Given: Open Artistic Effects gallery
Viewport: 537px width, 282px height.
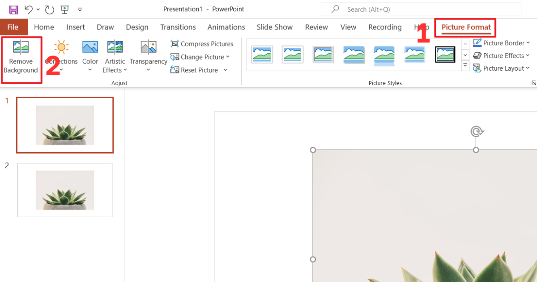Looking at the screenshot, I should coord(115,57).
